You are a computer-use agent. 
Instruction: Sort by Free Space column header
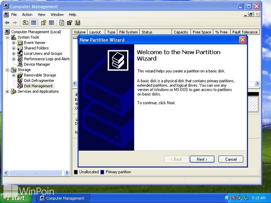(x=202, y=32)
